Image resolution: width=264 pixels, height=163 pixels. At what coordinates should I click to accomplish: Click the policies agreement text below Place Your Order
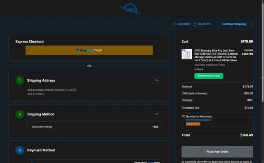[x=217, y=162]
